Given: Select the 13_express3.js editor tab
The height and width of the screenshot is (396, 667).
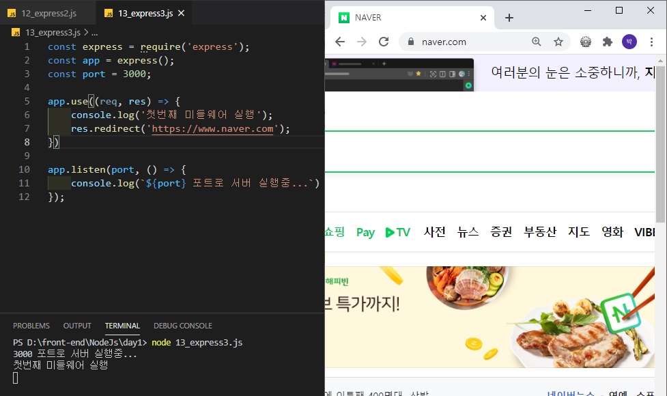Looking at the screenshot, I should click(145, 13).
